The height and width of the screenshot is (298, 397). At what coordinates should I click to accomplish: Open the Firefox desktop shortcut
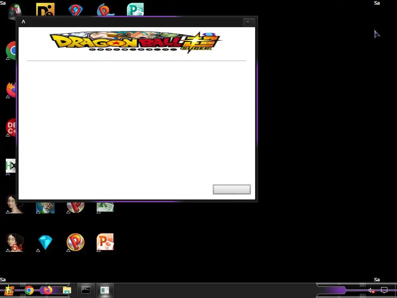[x=11, y=90]
